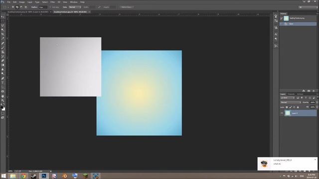Select the Rectangular Marquee tool
The width and height of the screenshot is (319, 179).
point(2,21)
